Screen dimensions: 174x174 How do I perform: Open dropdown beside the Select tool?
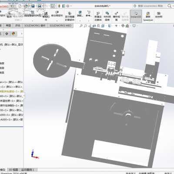click(x=56, y=6)
